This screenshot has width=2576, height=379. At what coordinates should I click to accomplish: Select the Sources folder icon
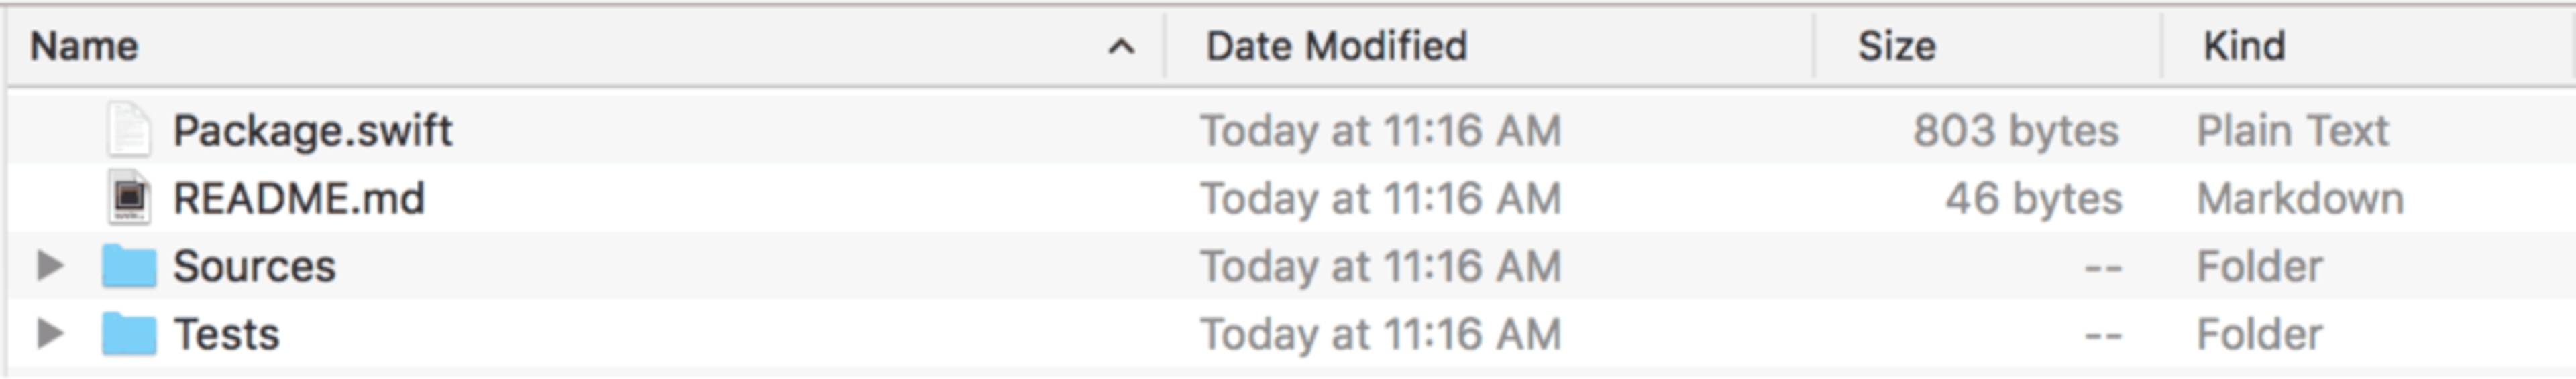pyautogui.click(x=129, y=265)
